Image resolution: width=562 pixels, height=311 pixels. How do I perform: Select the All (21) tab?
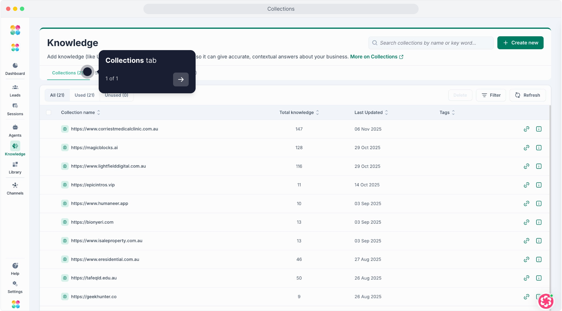coord(57,95)
